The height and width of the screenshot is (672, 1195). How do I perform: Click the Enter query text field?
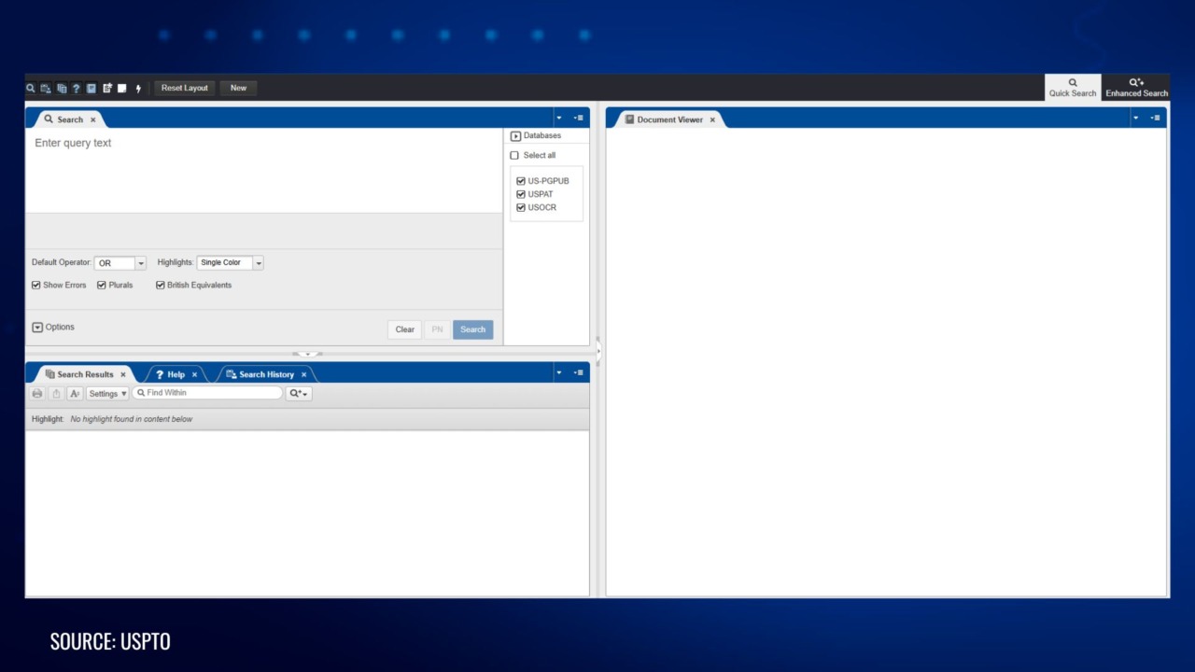tap(264, 171)
